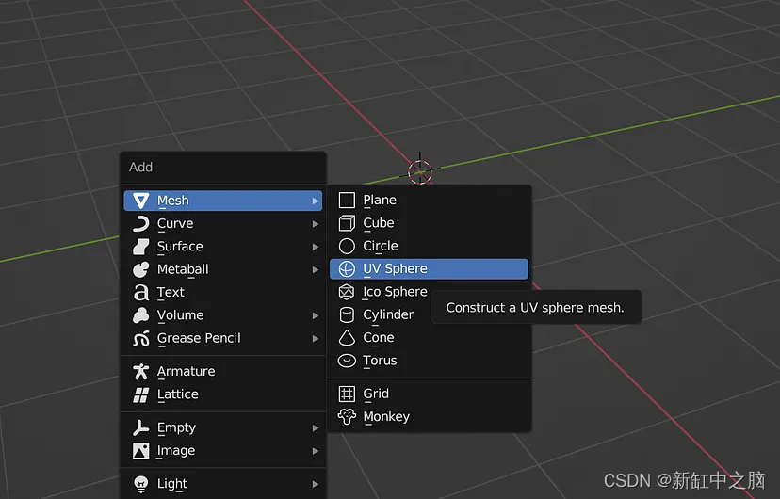Select Volume label
The height and width of the screenshot is (499, 780).
pyautogui.click(x=180, y=315)
